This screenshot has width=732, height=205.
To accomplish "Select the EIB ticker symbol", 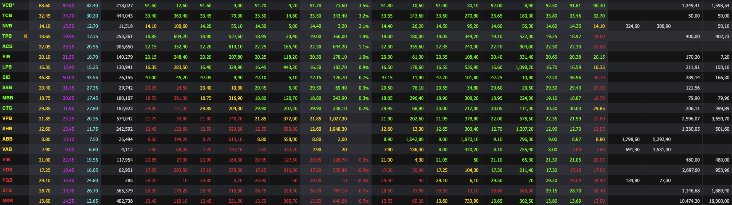I will [6, 57].
